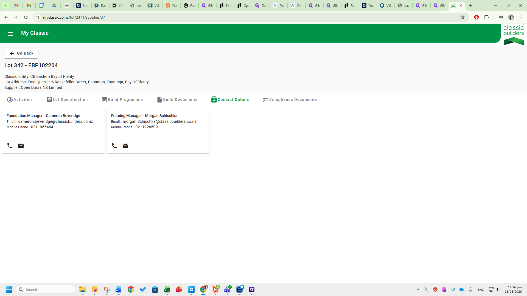The width and height of the screenshot is (527, 296).
Task: Bookmark this page with star icon
Action: (x=463, y=17)
